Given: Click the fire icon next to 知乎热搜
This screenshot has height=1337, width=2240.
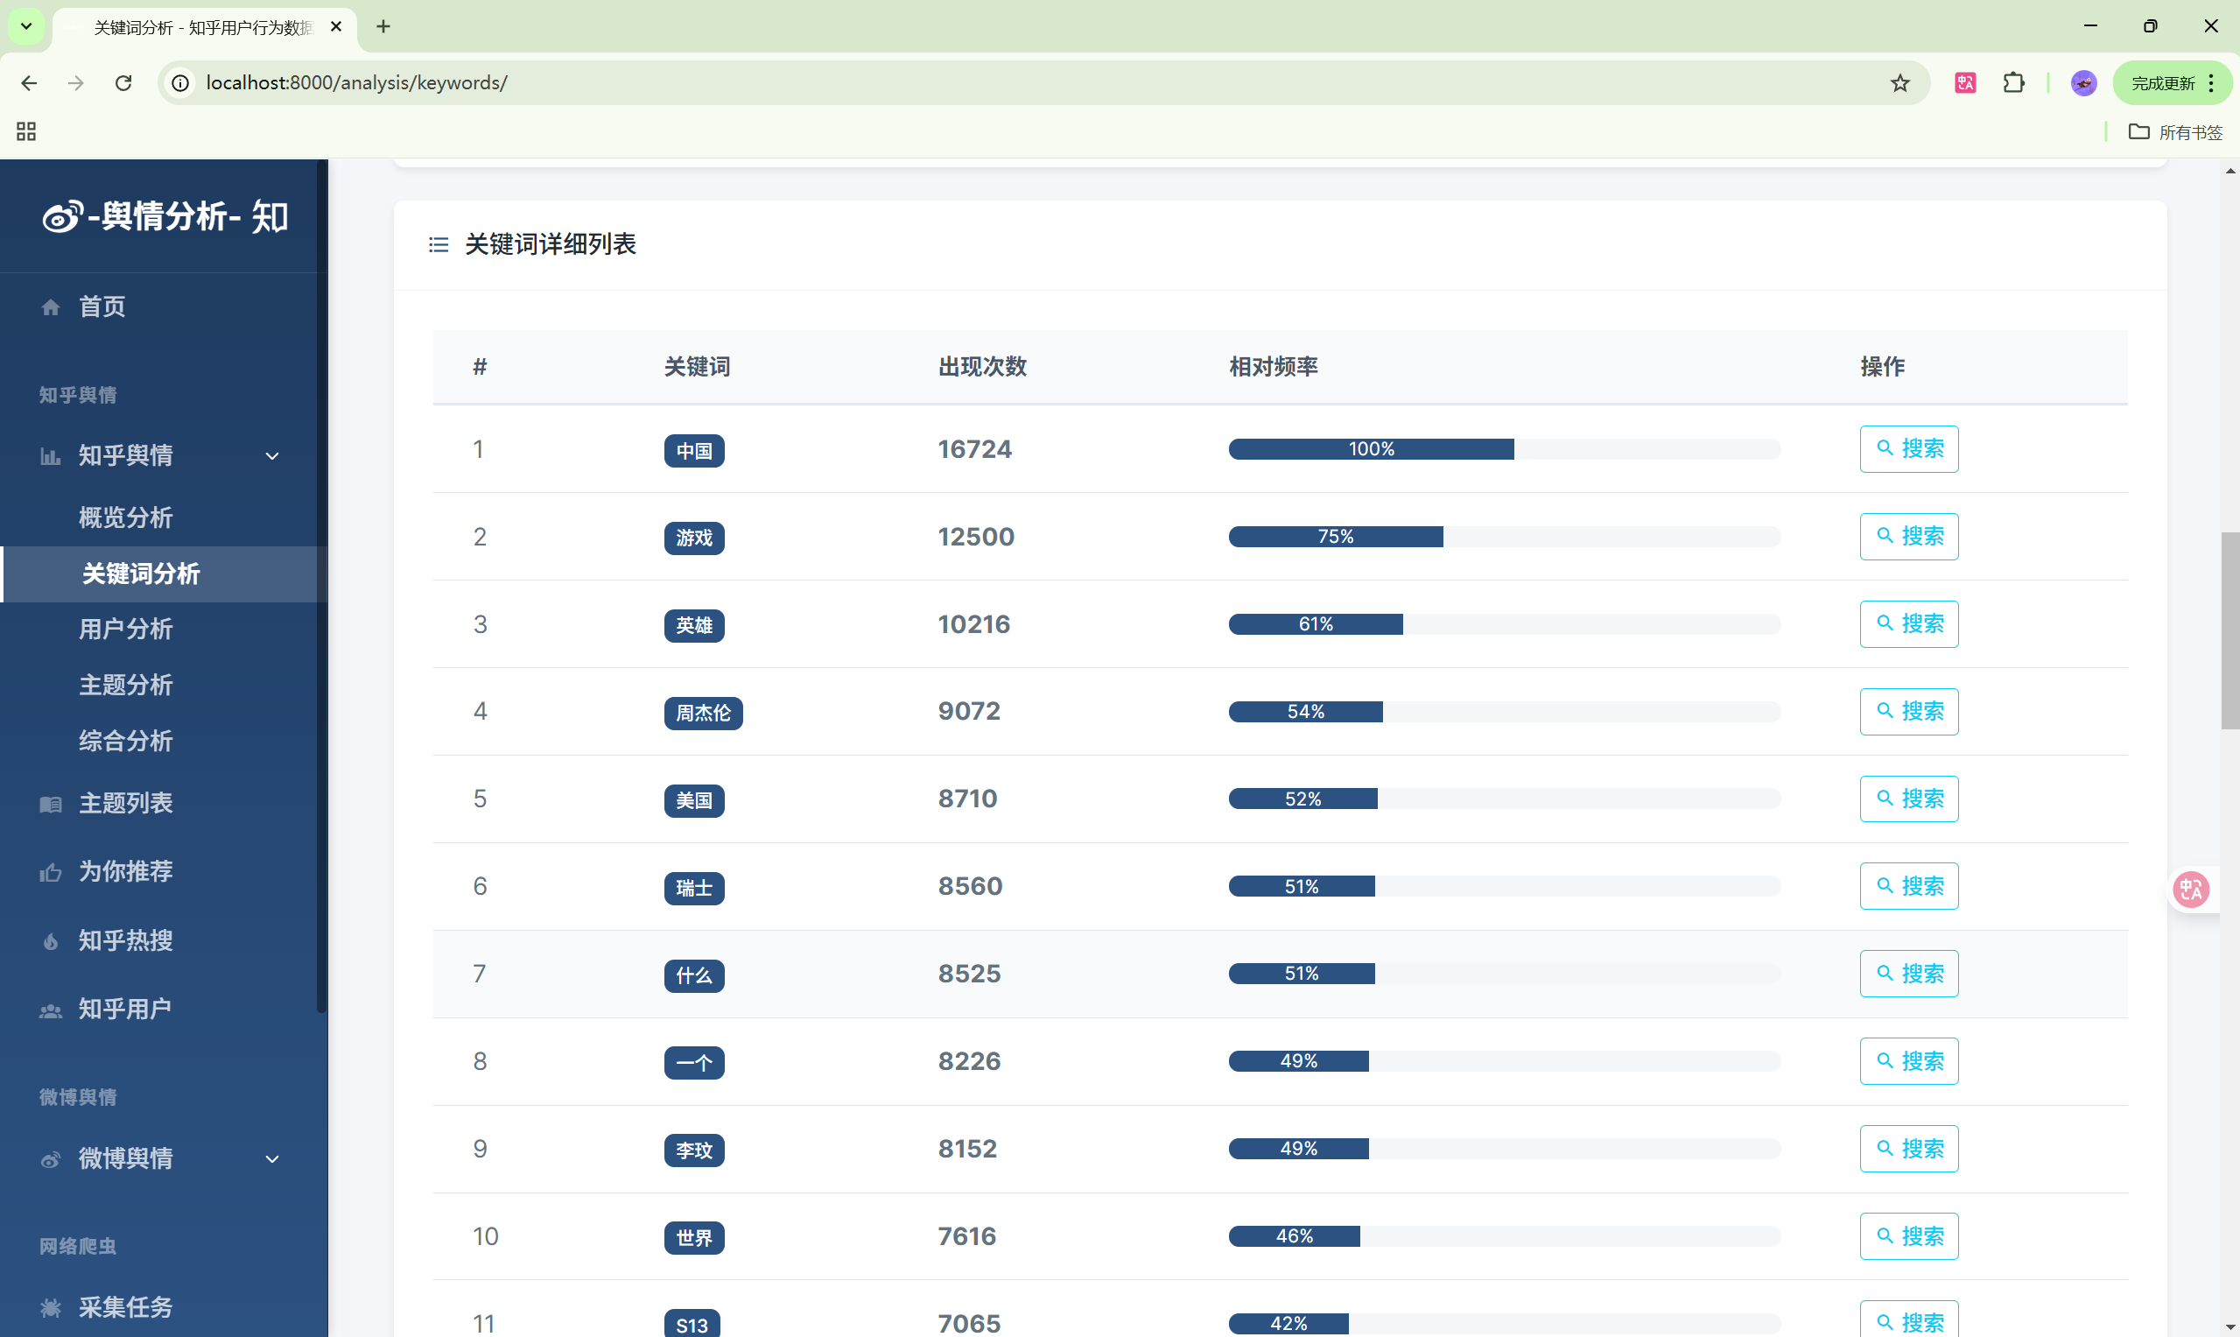Looking at the screenshot, I should tap(51, 941).
